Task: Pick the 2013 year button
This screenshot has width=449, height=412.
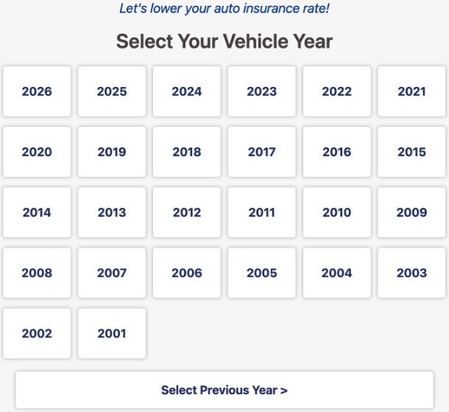Action: (112, 212)
